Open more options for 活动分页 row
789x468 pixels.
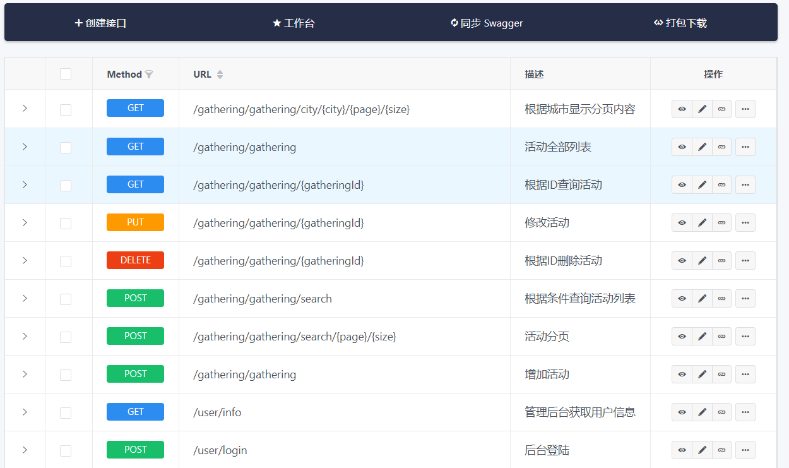point(745,336)
